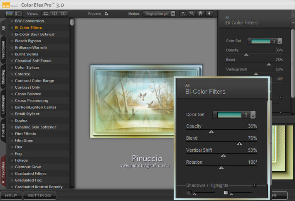Open the Color Set dropdown arrow
This screenshot has height=201, width=295.
tap(253, 115)
